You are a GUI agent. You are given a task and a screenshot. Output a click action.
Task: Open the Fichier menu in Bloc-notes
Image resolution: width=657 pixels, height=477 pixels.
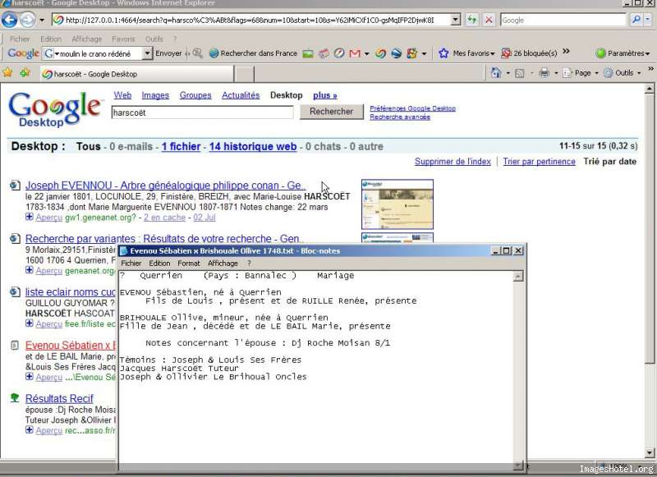[131, 263]
